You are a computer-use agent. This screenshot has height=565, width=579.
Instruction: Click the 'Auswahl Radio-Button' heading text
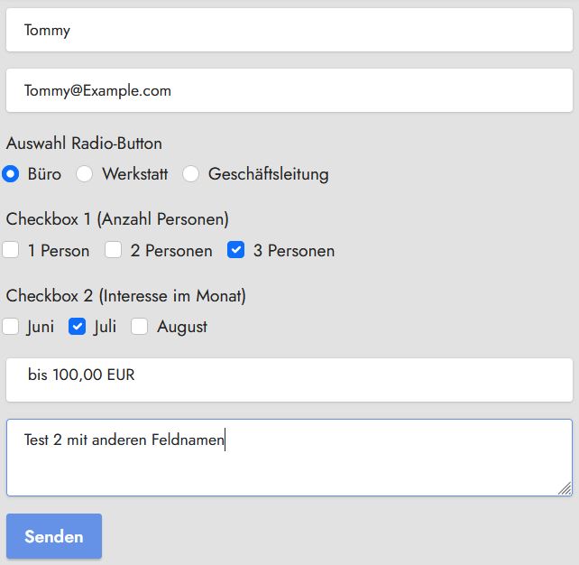(84, 144)
